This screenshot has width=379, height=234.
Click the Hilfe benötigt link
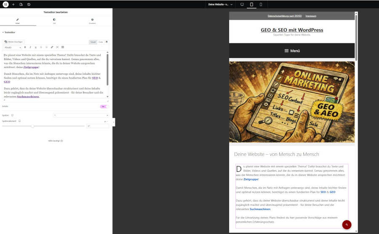55,141
